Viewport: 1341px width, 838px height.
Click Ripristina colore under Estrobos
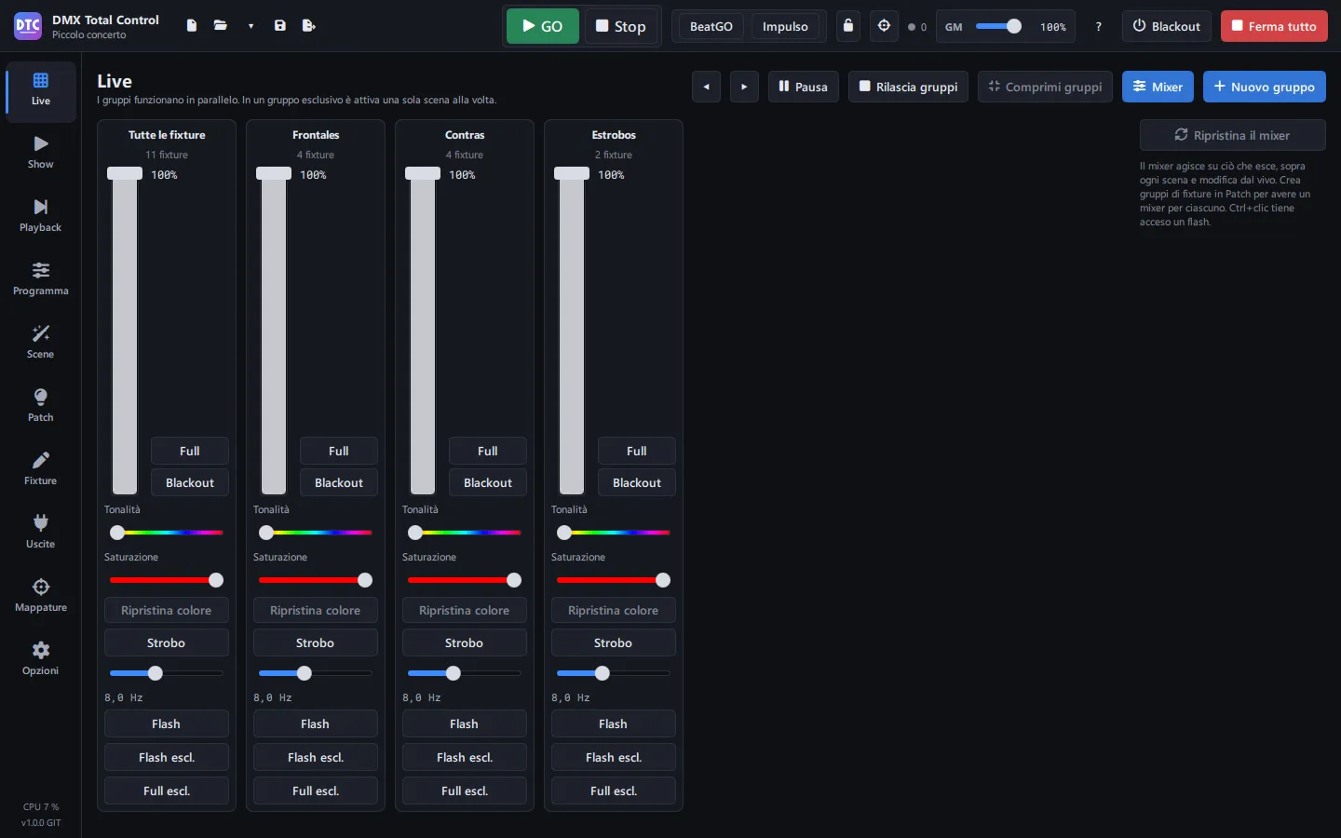point(614,610)
